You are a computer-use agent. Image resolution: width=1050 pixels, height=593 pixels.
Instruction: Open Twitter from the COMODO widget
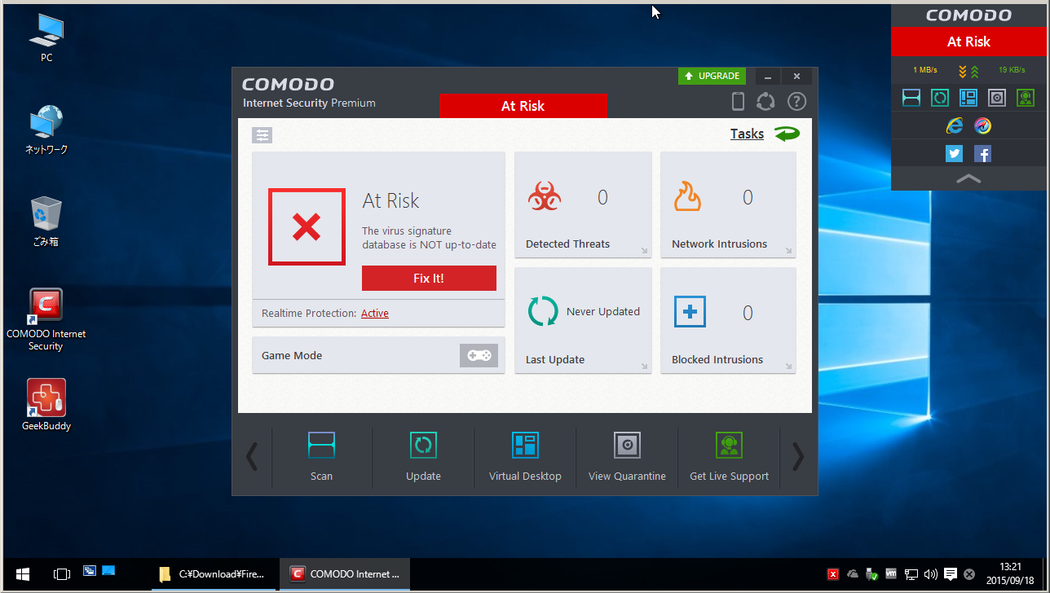(955, 153)
